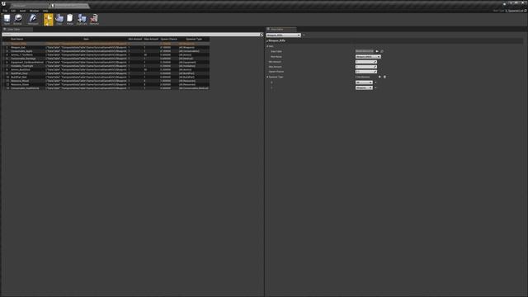Switch to the second editor tab in the title bar

[x=69, y=6]
